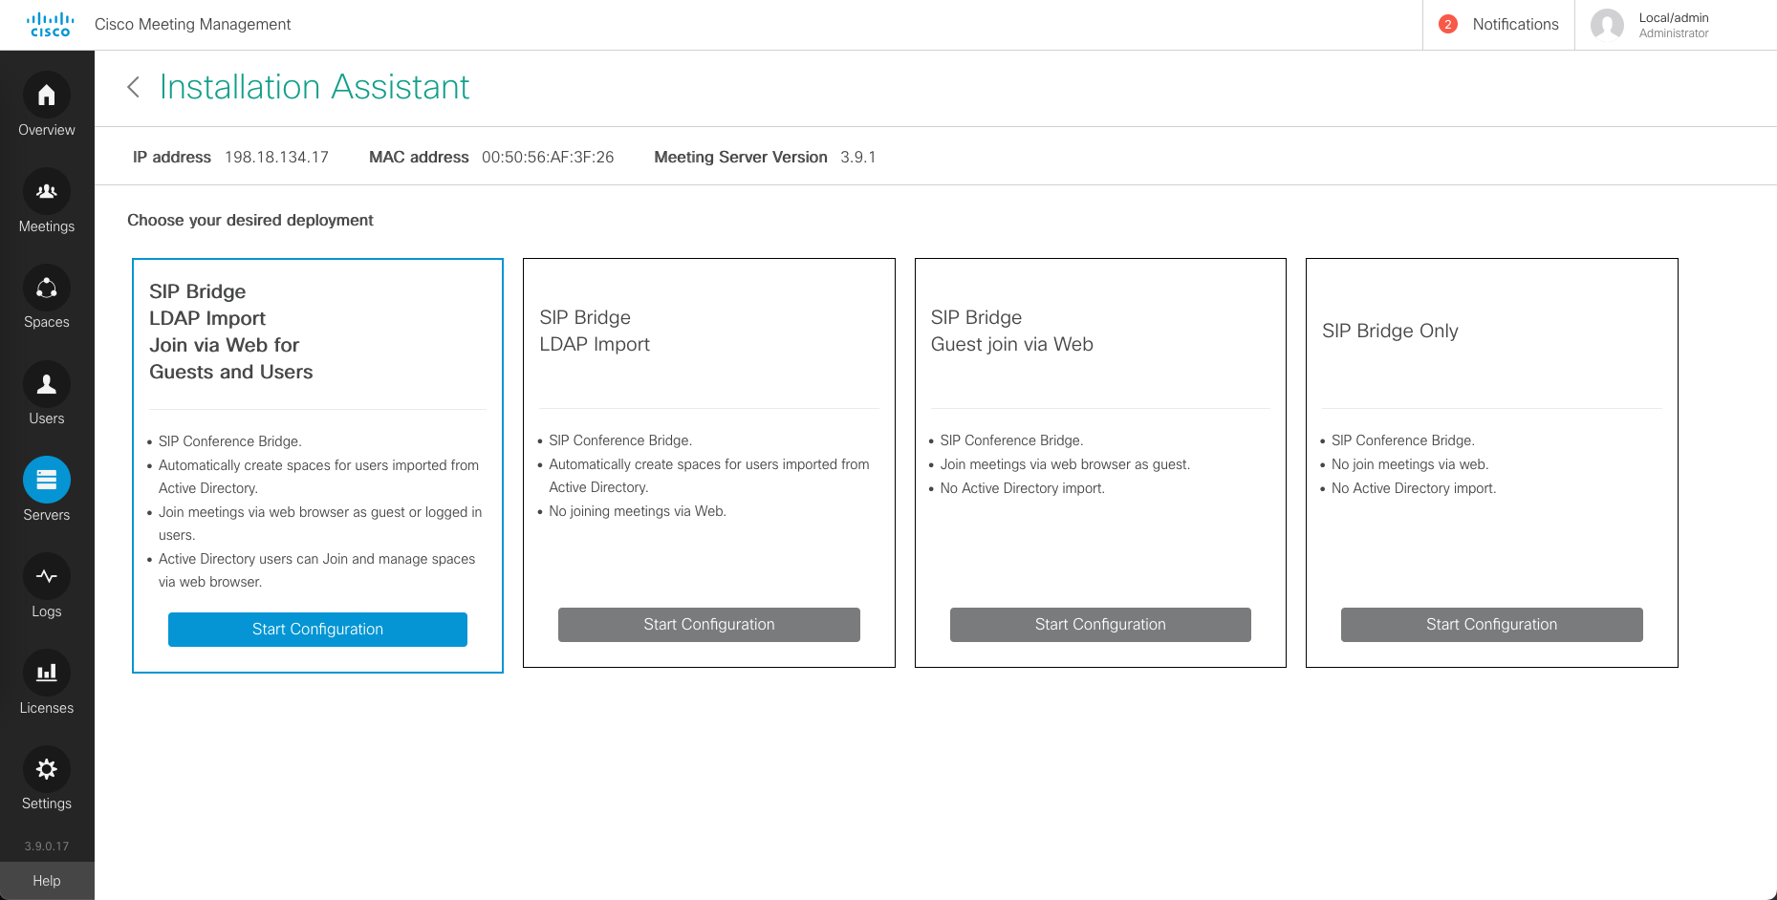Open the Logs activity icon
1777x900 pixels.
46,577
